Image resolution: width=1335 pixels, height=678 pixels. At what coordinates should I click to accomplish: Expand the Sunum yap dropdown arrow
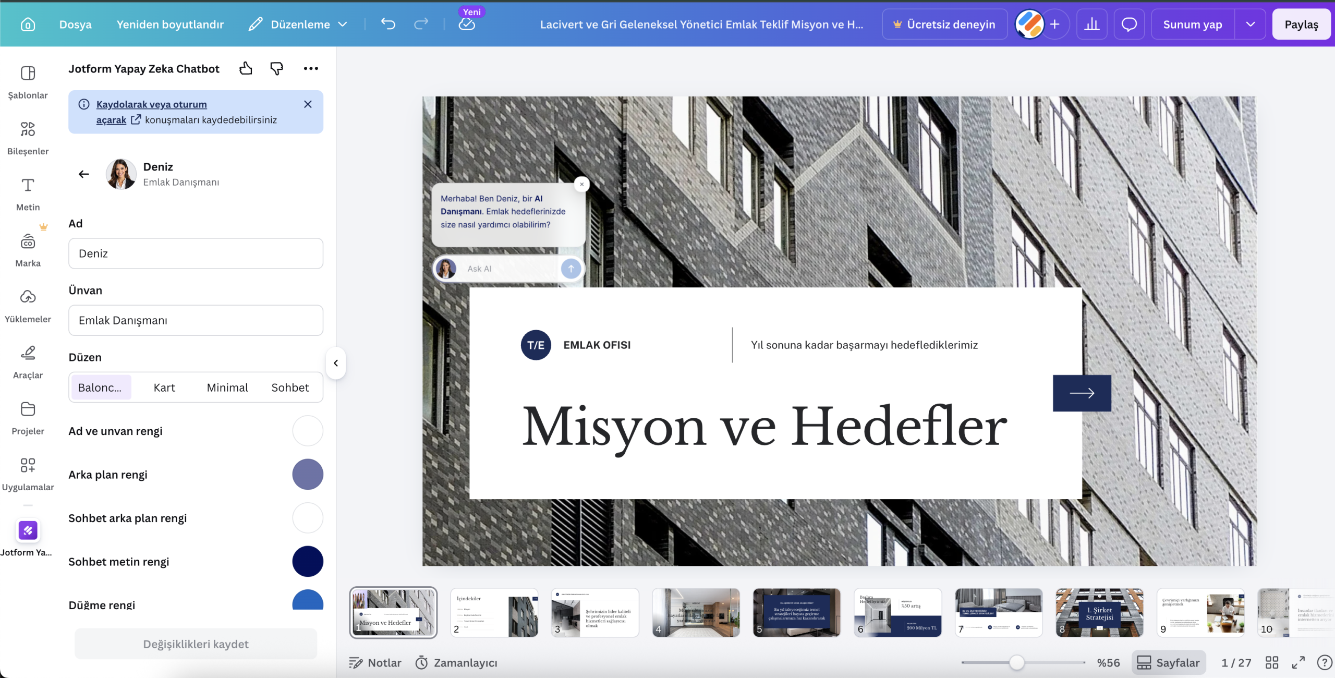pyautogui.click(x=1251, y=24)
